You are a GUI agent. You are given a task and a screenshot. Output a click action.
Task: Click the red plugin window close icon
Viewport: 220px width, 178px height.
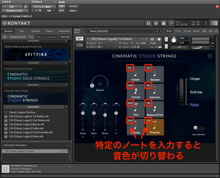coord(217,6)
